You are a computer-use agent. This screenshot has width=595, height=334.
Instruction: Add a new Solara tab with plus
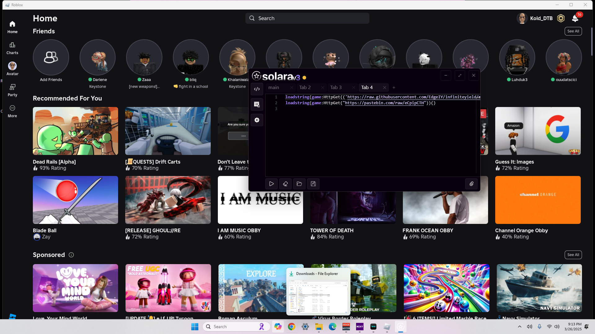point(394,88)
